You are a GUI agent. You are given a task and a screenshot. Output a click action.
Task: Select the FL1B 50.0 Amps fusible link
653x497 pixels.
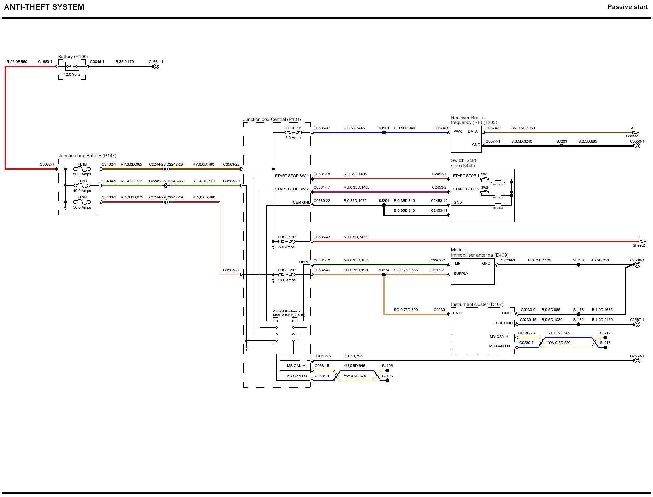pos(82,169)
